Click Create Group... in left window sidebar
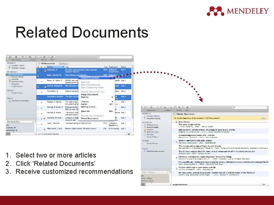 click(x=17, y=93)
